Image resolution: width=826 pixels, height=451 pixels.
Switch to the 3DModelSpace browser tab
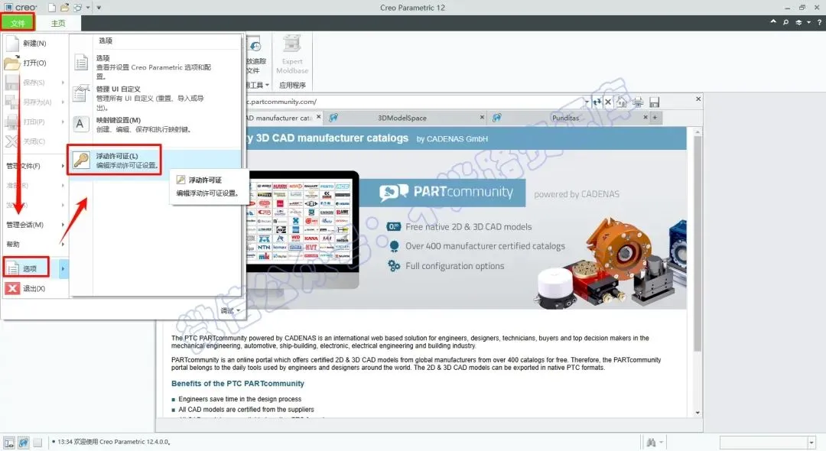coord(402,118)
